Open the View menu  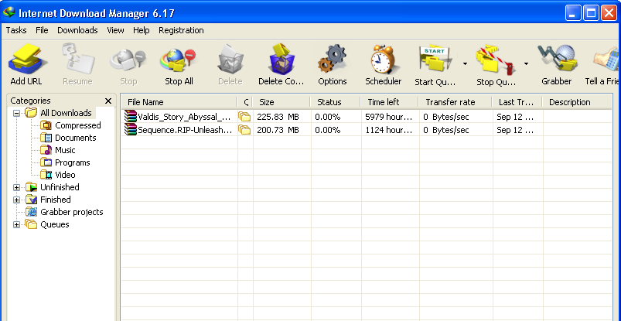point(115,30)
